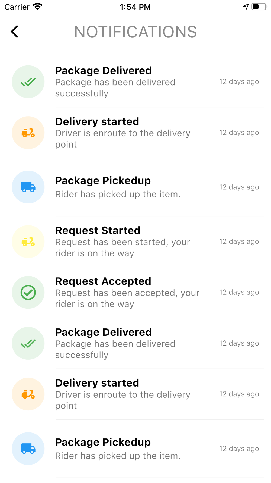
Task: Tap "Rider has picked up the item." in the last notification
Action: 118,456
